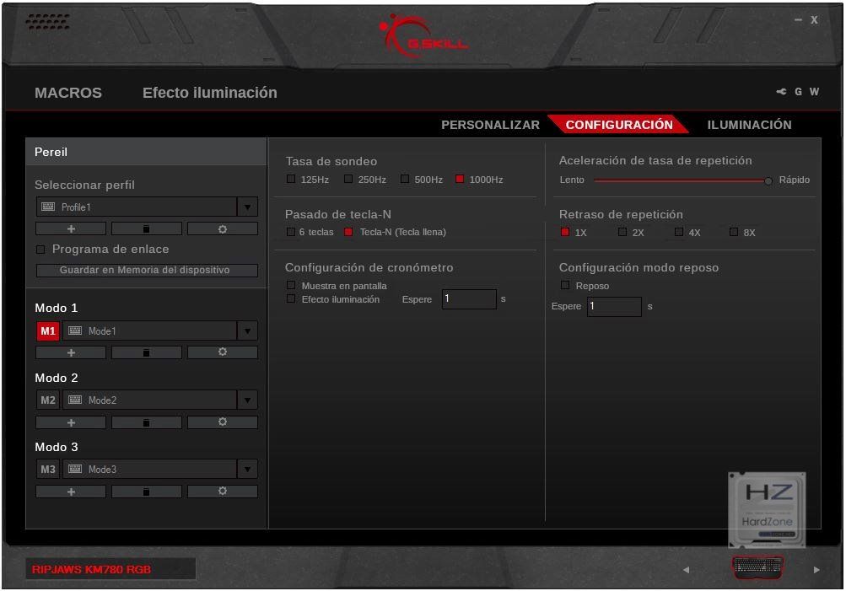The height and width of the screenshot is (591, 846).
Task: Click the G icon in the top right
Action: 798,92
